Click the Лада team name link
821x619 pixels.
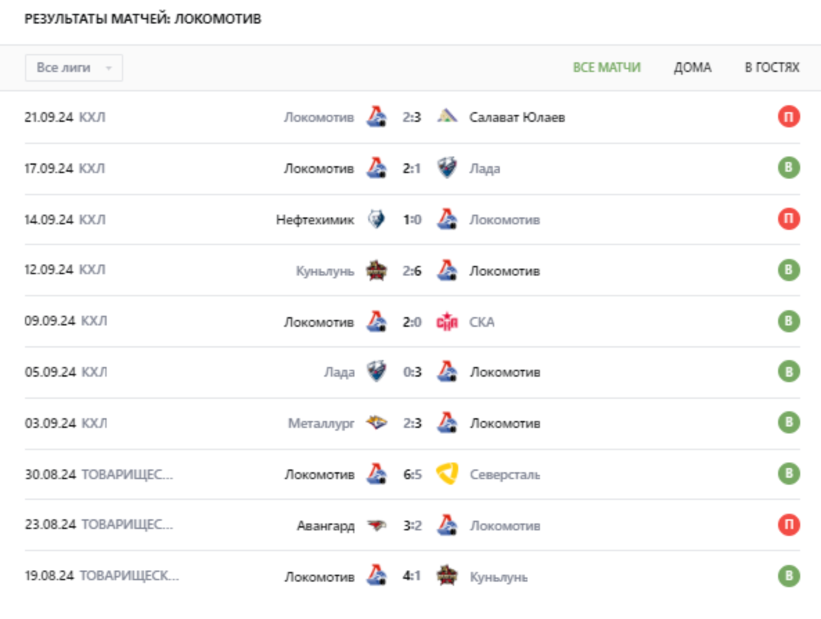pyautogui.click(x=485, y=168)
